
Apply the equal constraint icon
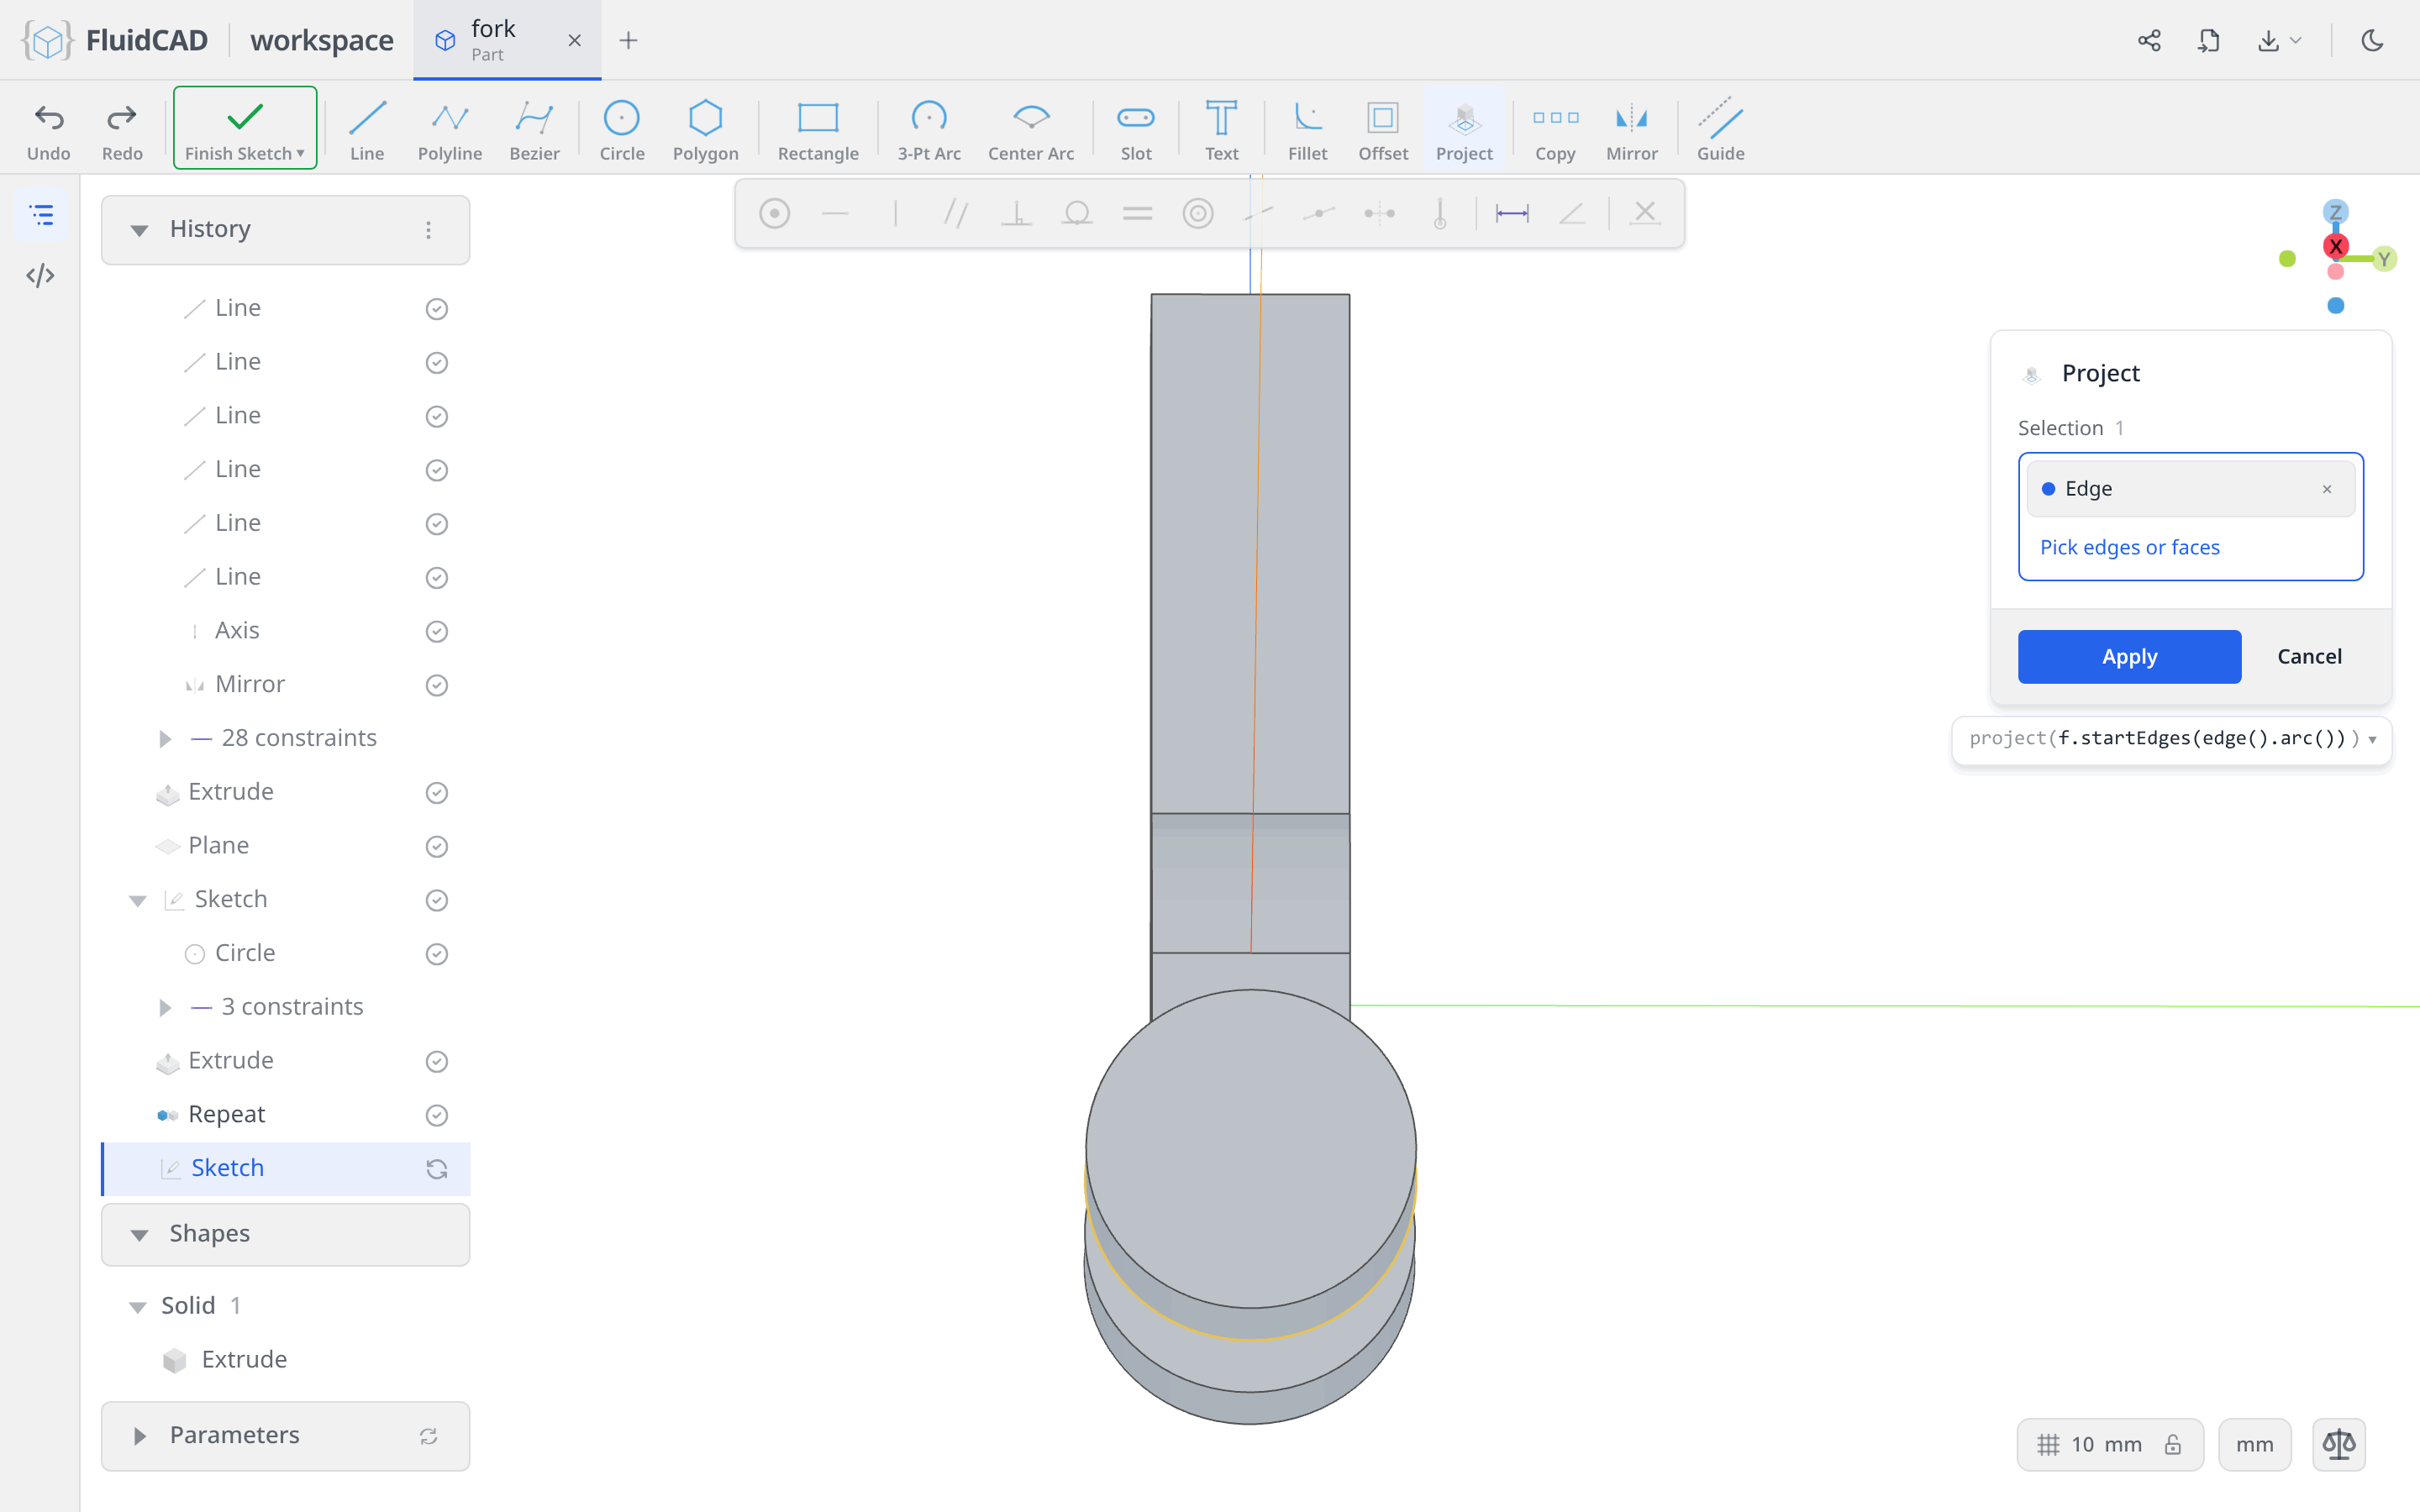pyautogui.click(x=1137, y=213)
